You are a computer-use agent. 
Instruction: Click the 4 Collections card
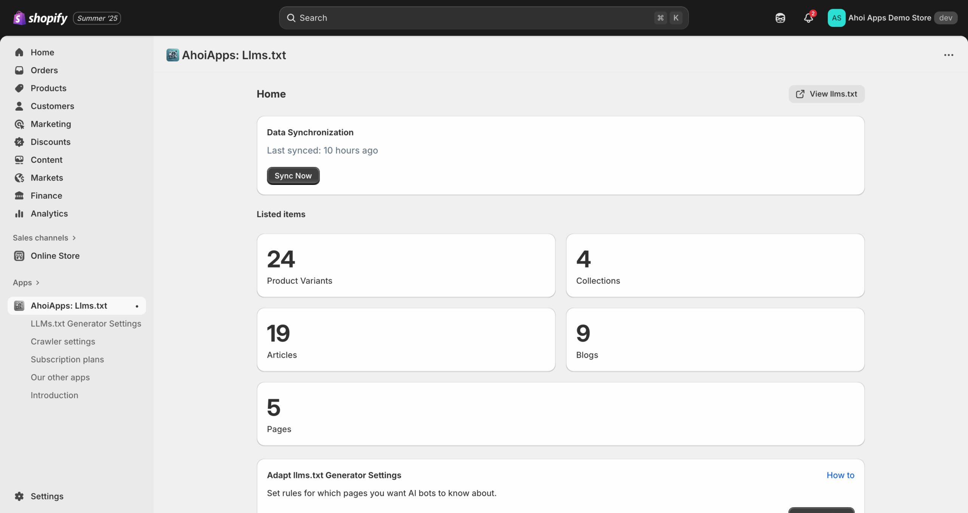(715, 266)
